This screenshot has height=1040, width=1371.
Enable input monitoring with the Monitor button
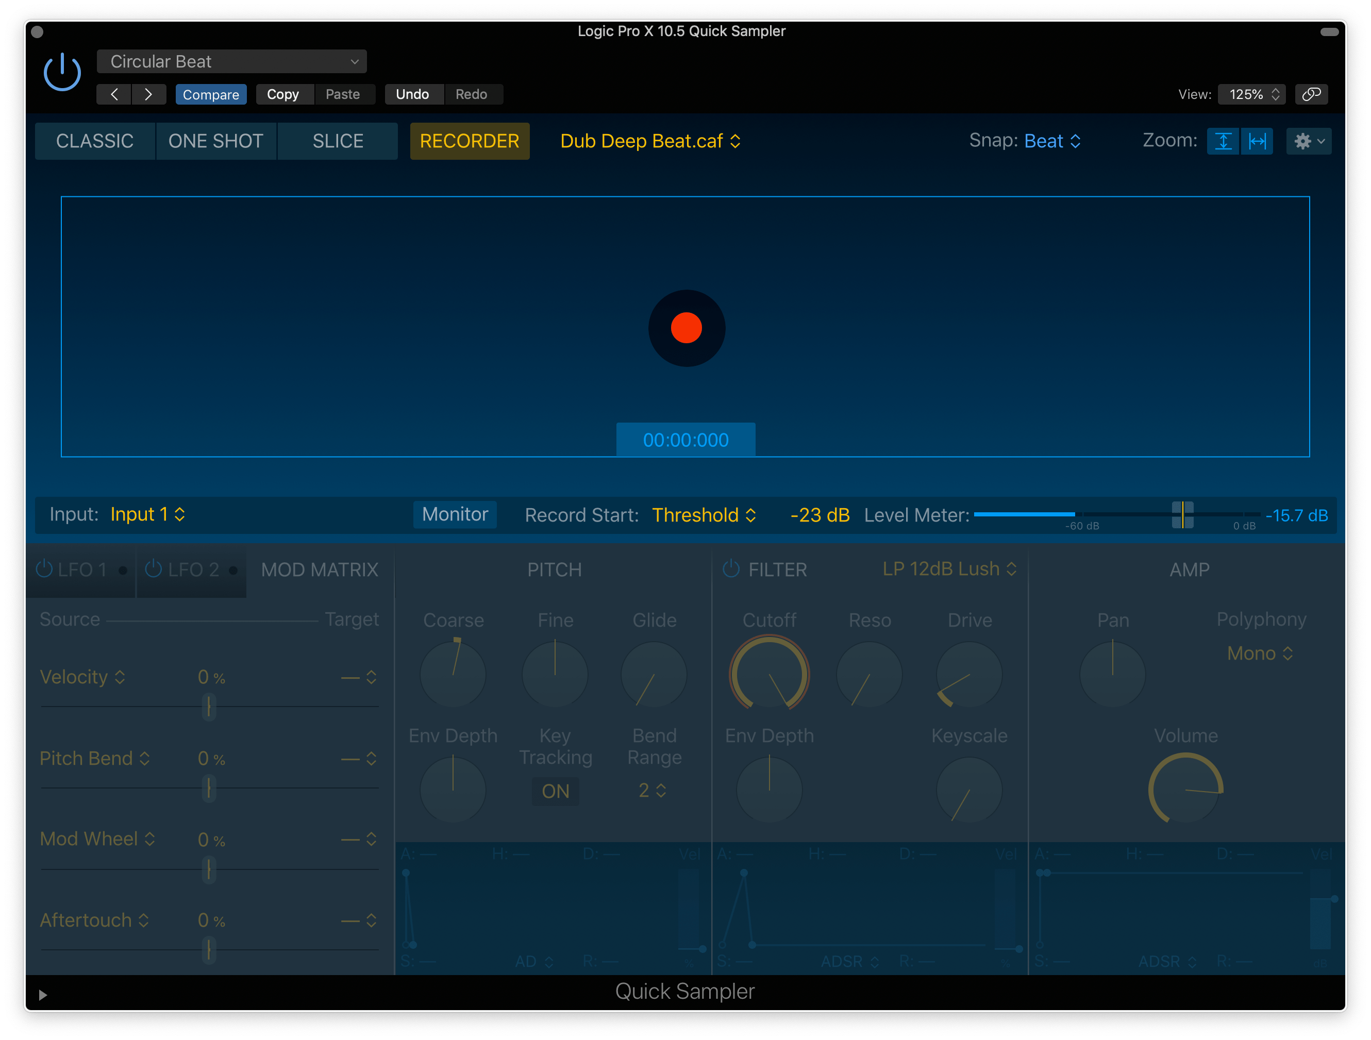pos(455,514)
